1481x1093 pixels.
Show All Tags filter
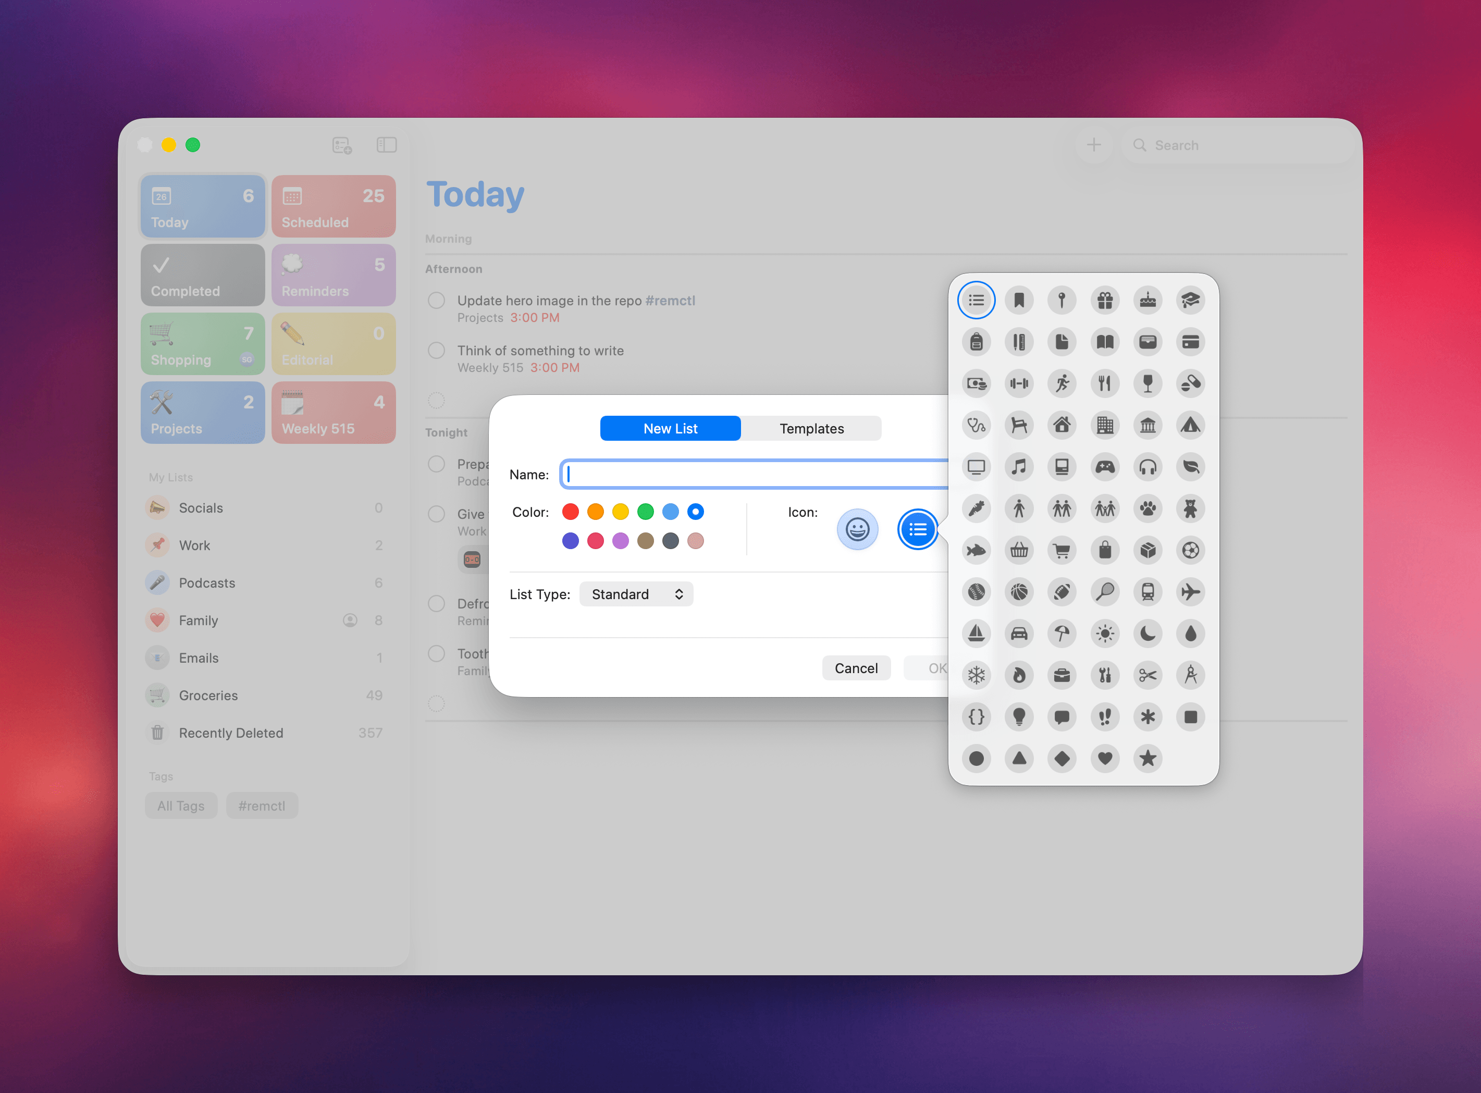click(x=181, y=806)
